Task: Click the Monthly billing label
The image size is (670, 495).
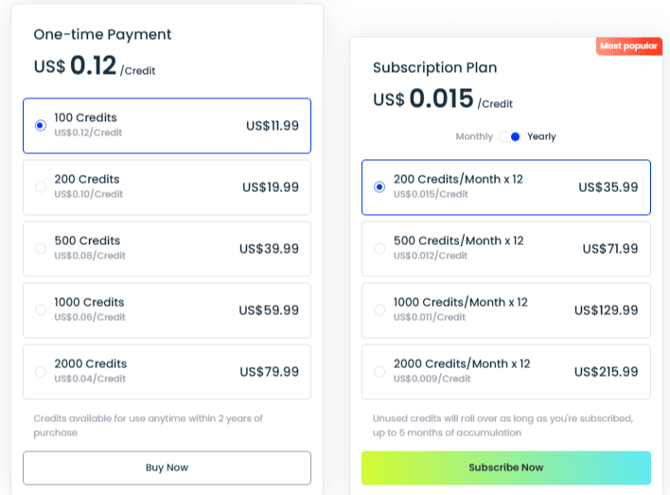Action: (474, 137)
